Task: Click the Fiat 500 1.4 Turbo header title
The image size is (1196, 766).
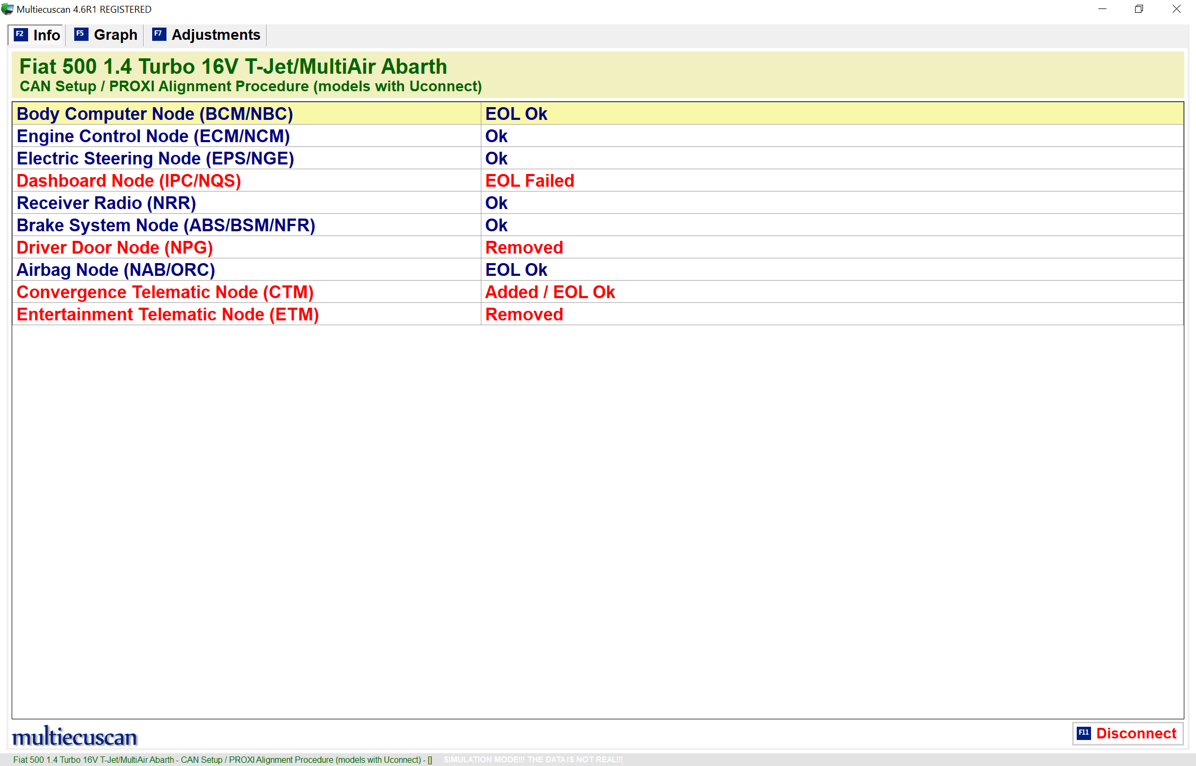Action: [233, 66]
